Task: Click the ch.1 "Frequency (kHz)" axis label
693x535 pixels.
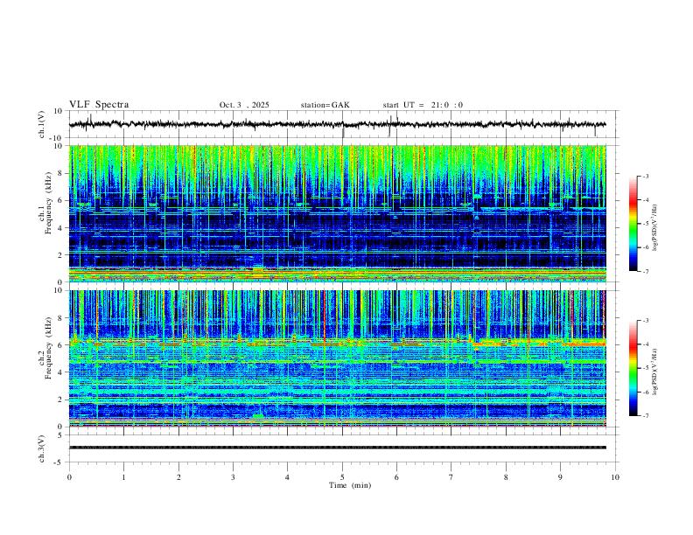Action: click(48, 203)
